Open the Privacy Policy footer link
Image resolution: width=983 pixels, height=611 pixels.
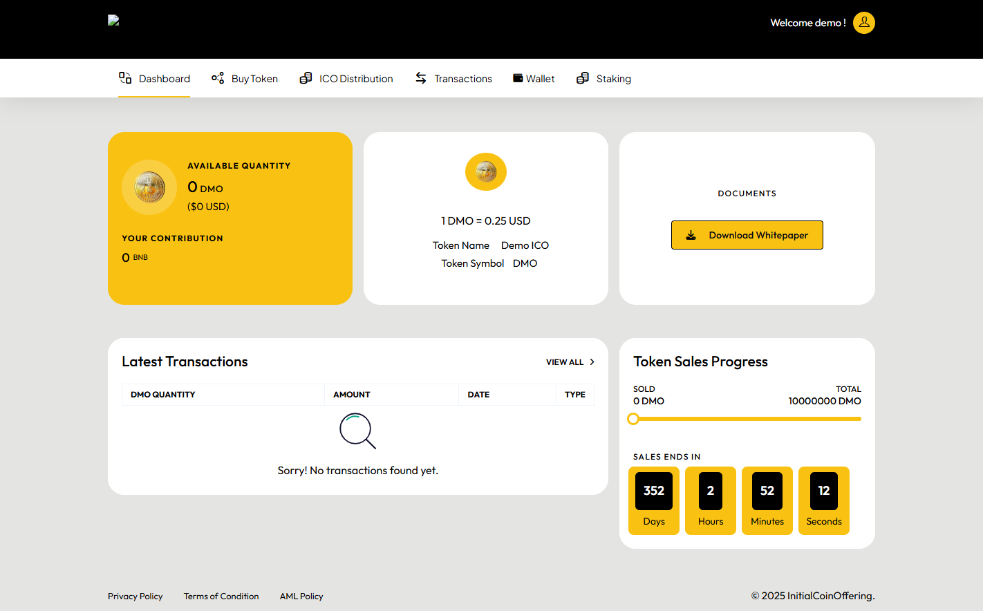click(135, 596)
